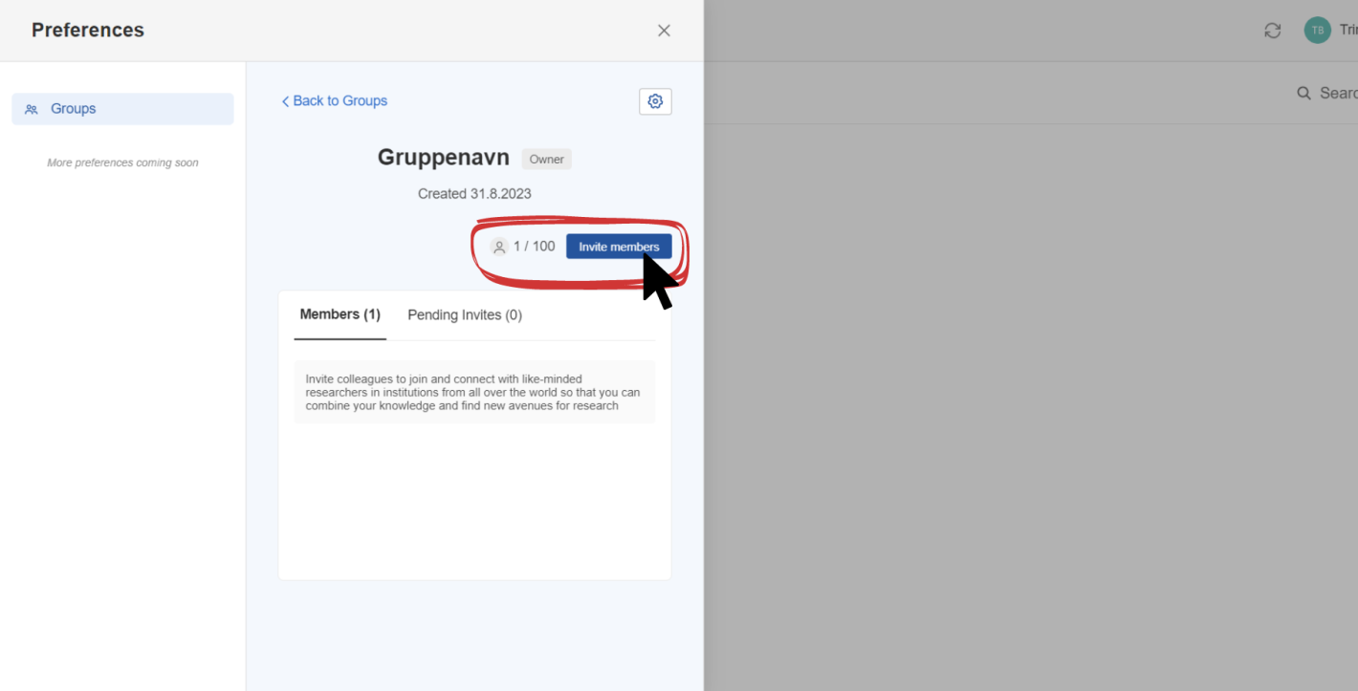Click the Search field text
Viewport: 1358px width, 691px height.
[1338, 93]
